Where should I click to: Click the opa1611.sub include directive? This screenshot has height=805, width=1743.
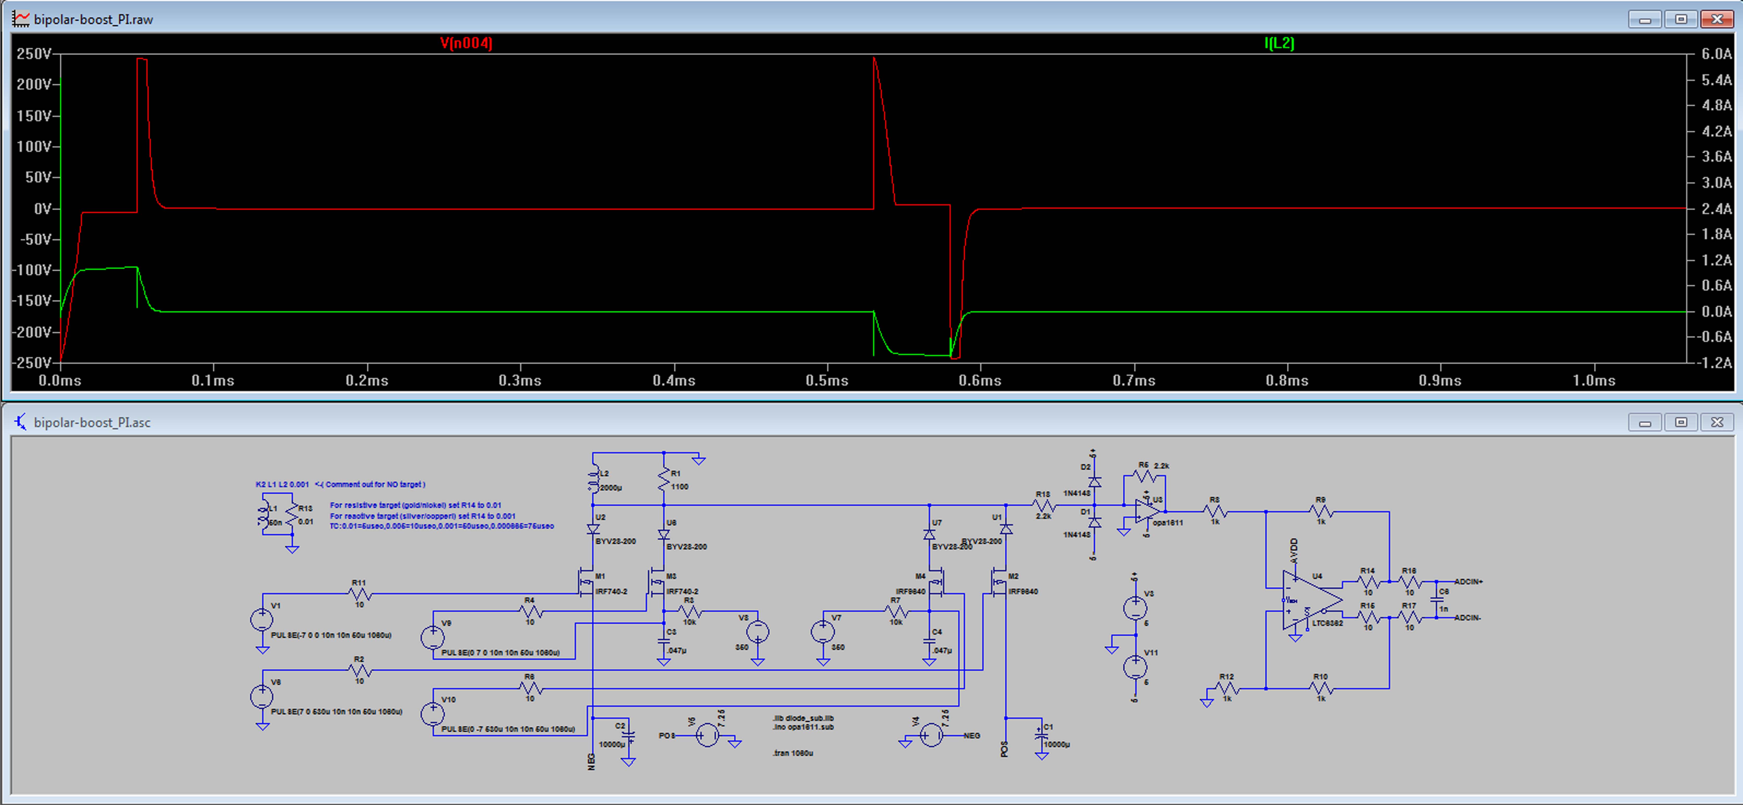point(803,727)
